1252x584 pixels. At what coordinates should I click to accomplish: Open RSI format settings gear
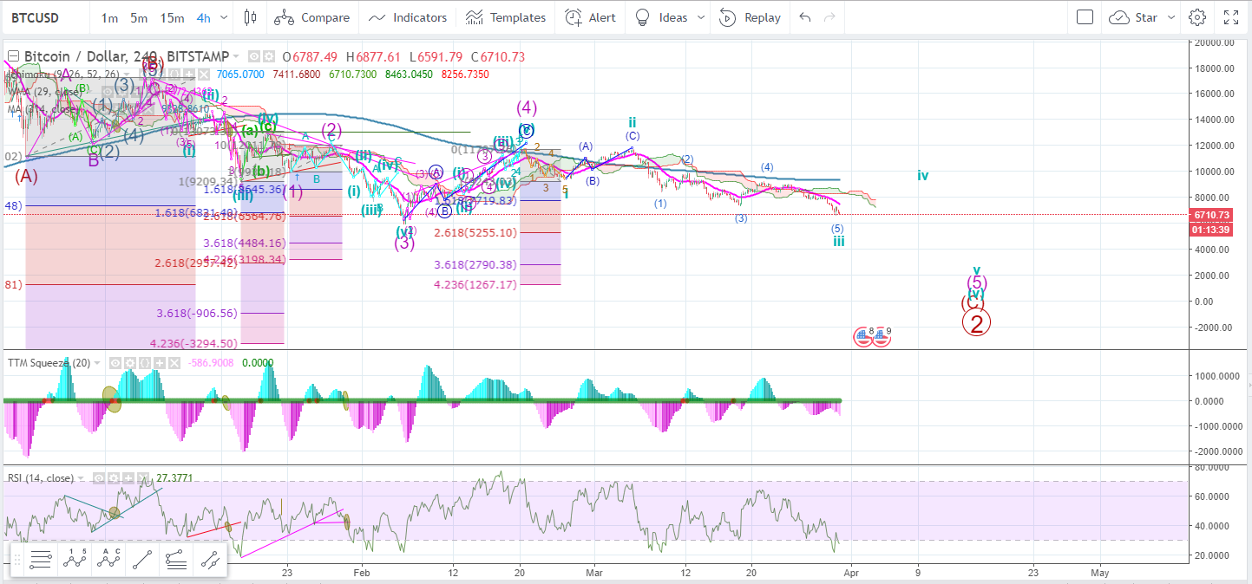click(x=114, y=478)
